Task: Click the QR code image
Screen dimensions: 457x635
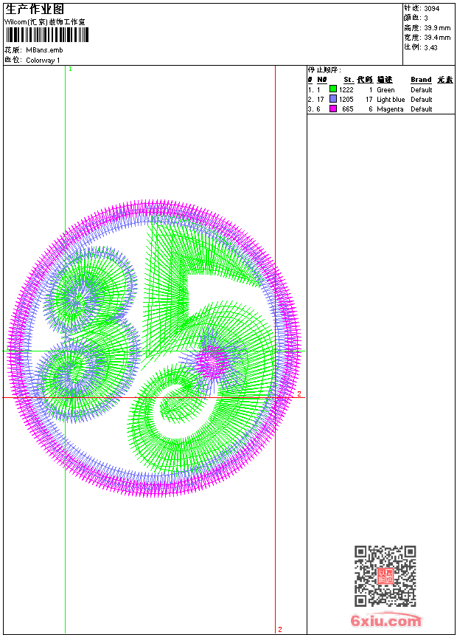Action: point(385,576)
